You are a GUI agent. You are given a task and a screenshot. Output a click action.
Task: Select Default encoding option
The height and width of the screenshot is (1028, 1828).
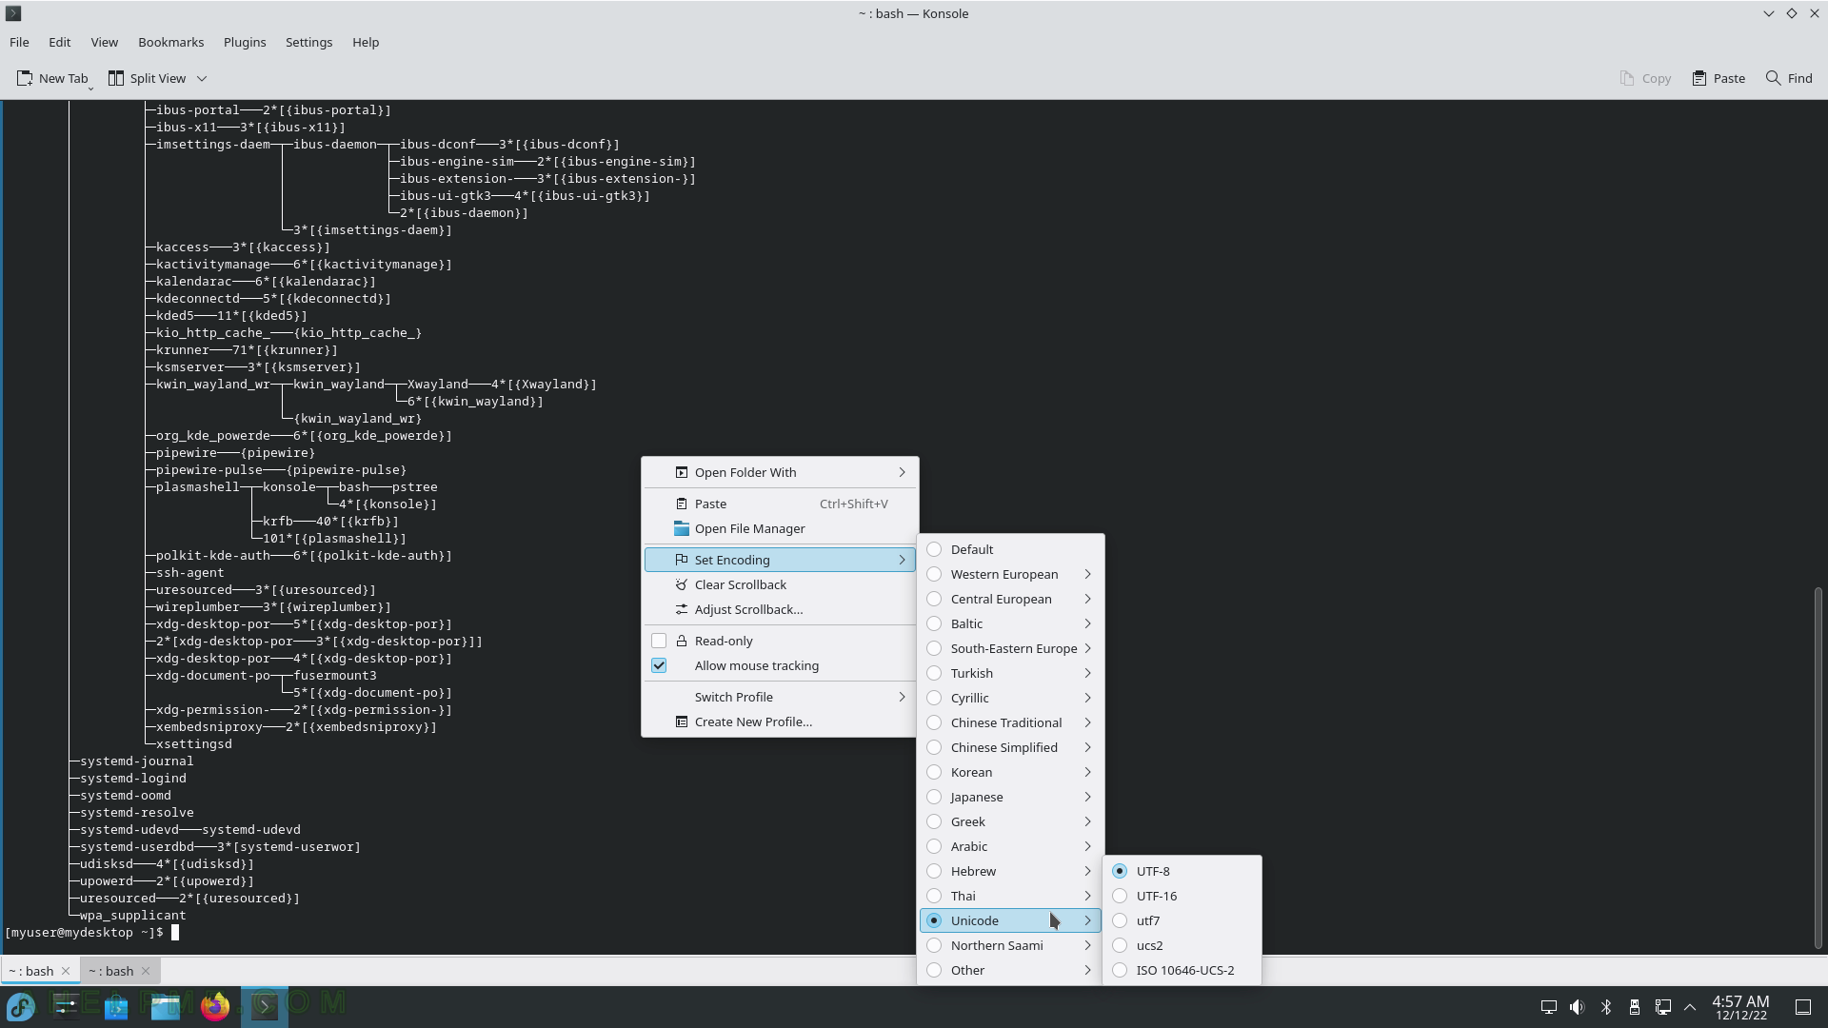click(x=1010, y=549)
